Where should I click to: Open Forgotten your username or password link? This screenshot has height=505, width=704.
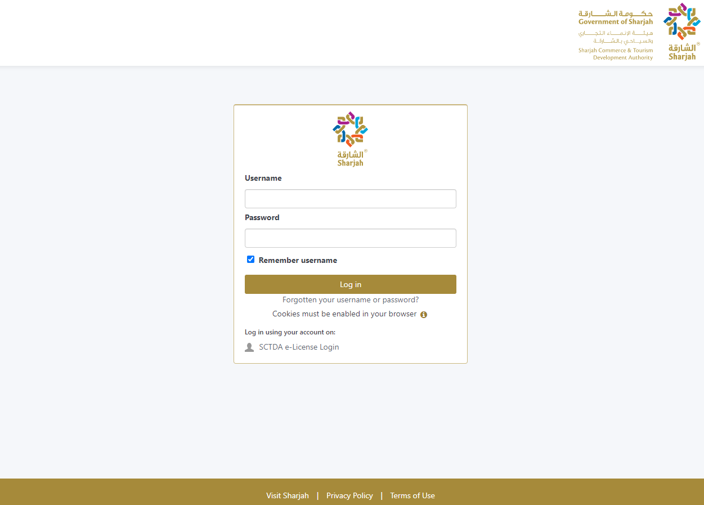(350, 300)
